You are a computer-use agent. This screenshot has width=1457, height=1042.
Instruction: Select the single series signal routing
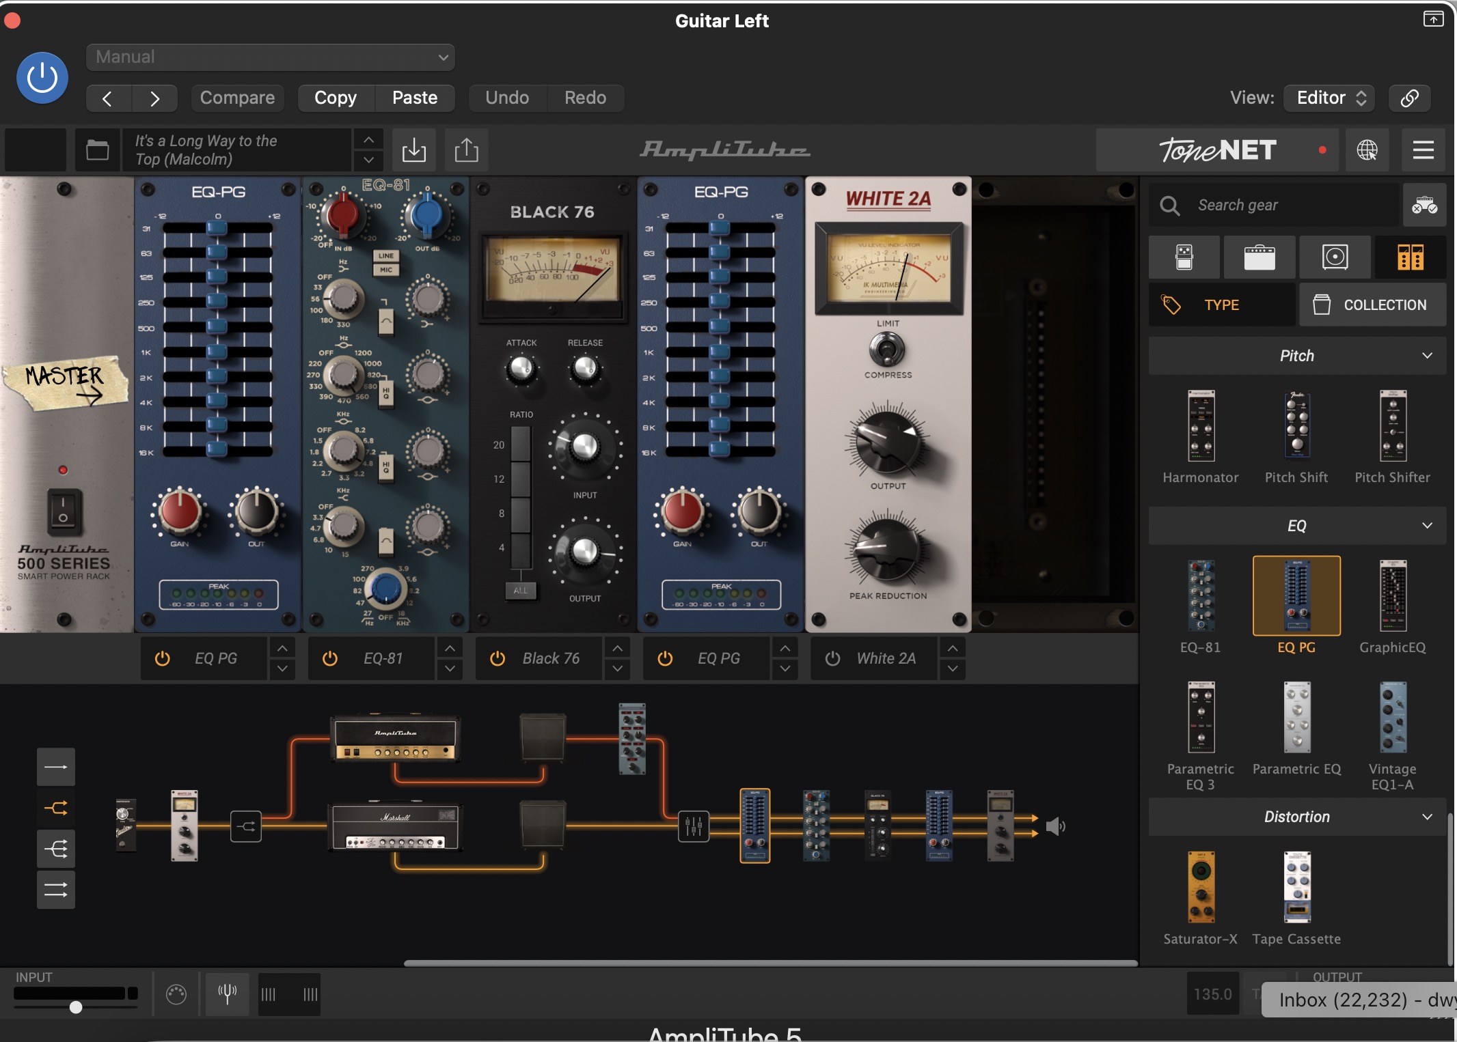coord(56,767)
